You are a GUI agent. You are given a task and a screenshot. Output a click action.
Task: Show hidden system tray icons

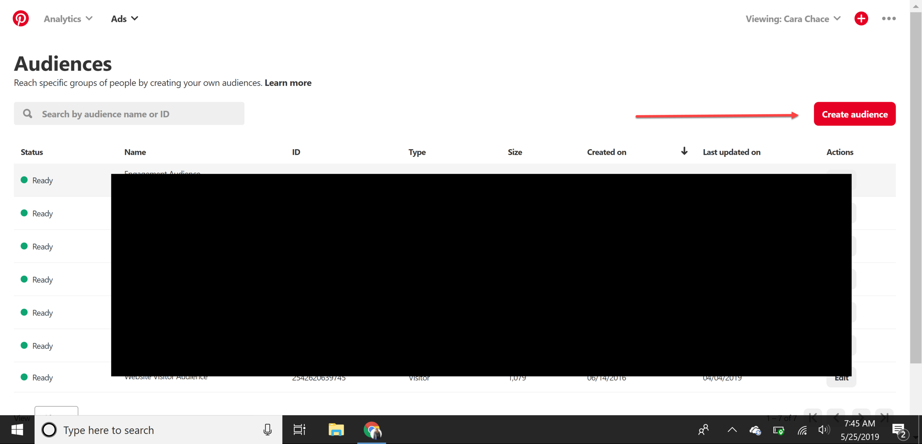click(732, 430)
